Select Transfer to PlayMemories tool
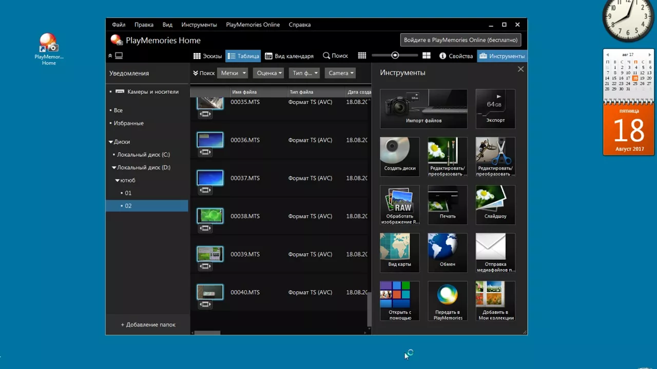Image resolution: width=657 pixels, height=369 pixels. (x=448, y=301)
